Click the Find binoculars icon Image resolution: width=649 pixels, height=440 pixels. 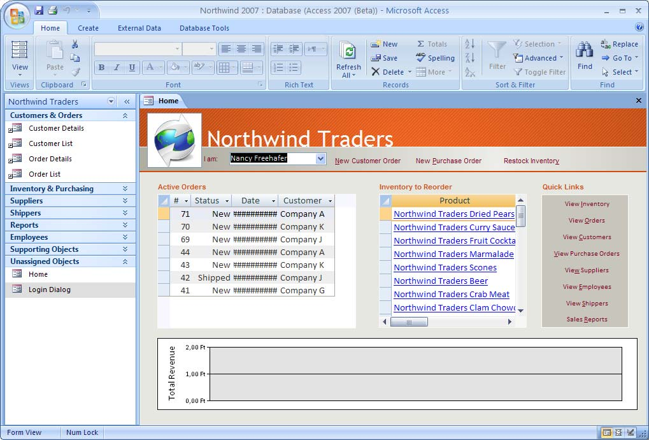click(585, 50)
